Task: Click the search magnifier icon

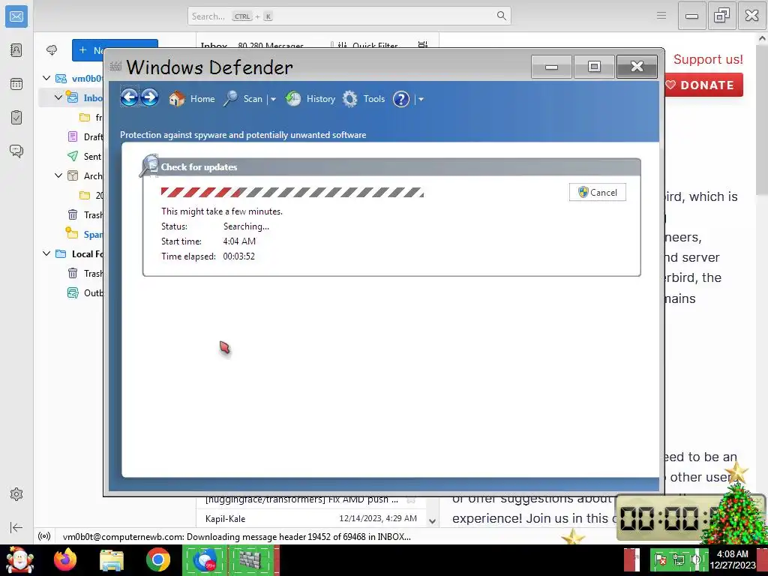Action: (502, 16)
